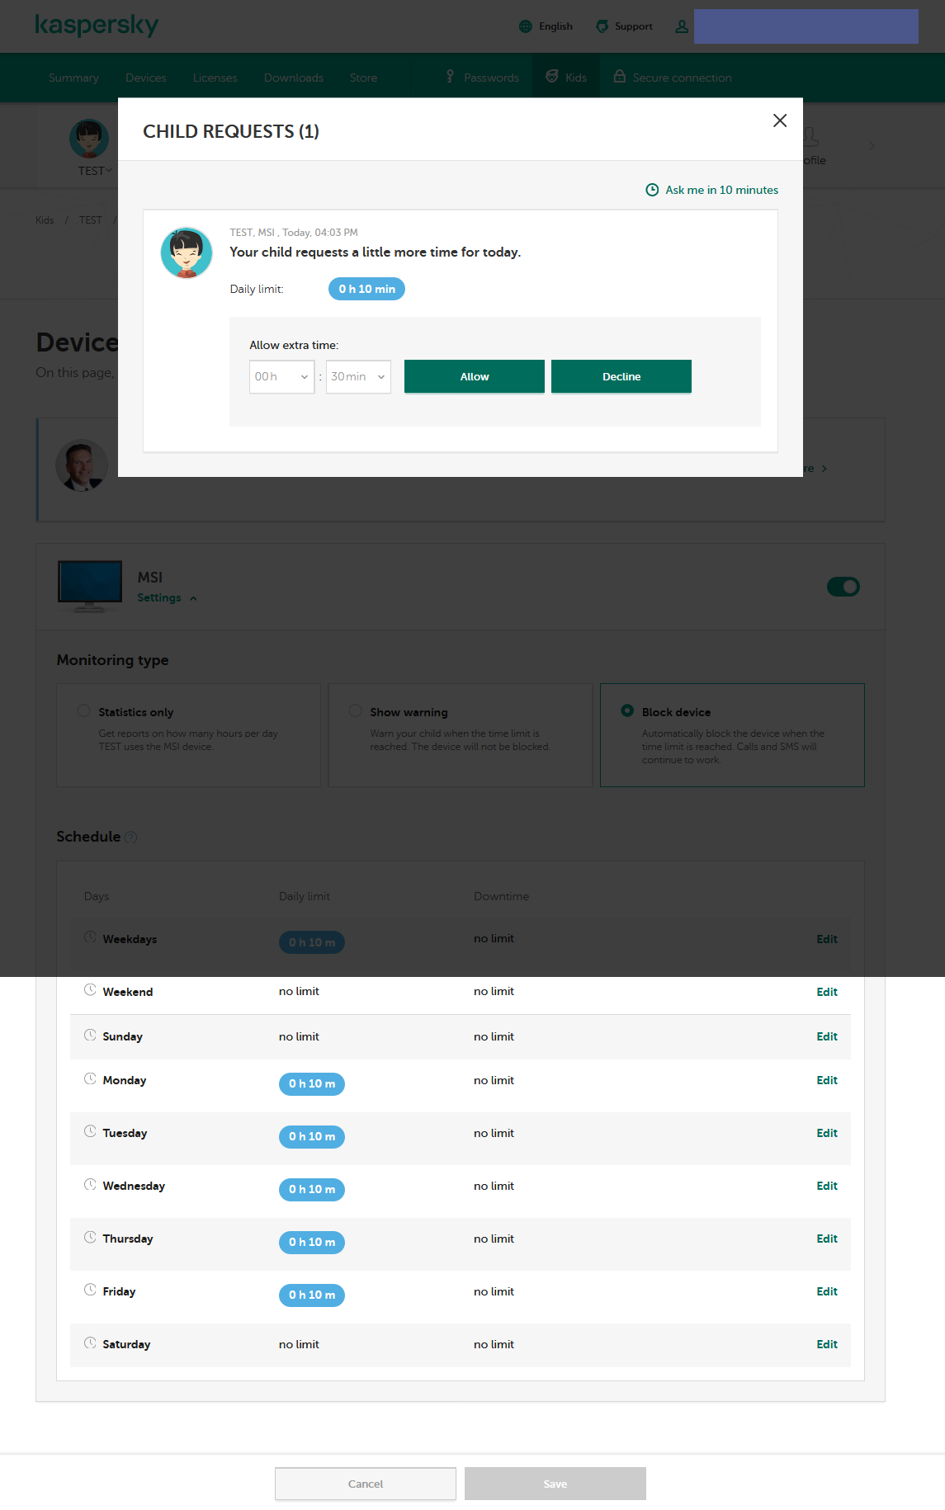Click the Weekdays clock icon
945x1510 pixels.
pyautogui.click(x=90, y=937)
